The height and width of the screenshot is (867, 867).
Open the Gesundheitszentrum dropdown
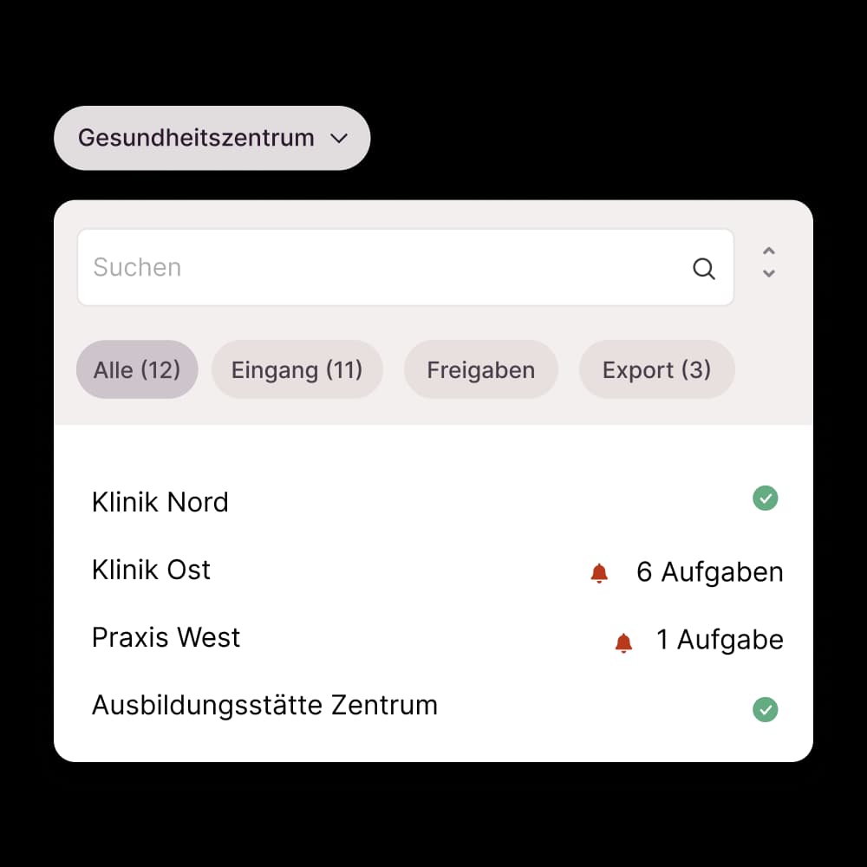(x=196, y=138)
